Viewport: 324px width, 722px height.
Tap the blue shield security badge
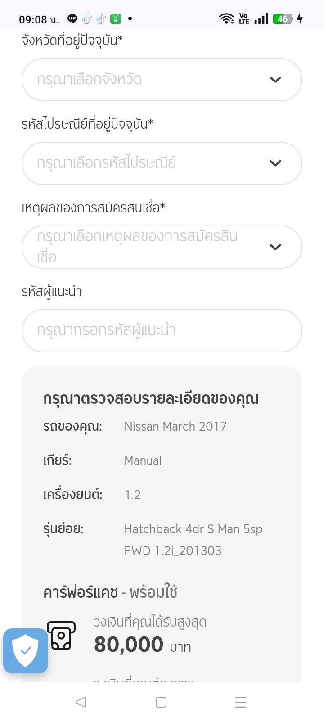26,650
